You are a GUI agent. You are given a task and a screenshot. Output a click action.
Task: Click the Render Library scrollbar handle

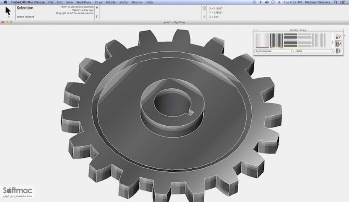pyautogui.click(x=332, y=42)
